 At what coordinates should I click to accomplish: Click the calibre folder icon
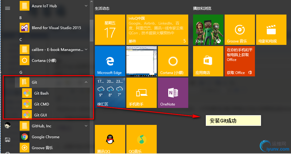pyautogui.click(x=25, y=49)
